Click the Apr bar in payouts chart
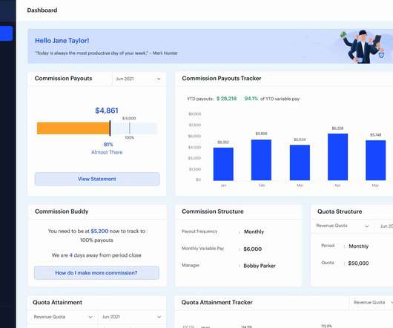Screen dimensions: 393x328 (x=337, y=157)
